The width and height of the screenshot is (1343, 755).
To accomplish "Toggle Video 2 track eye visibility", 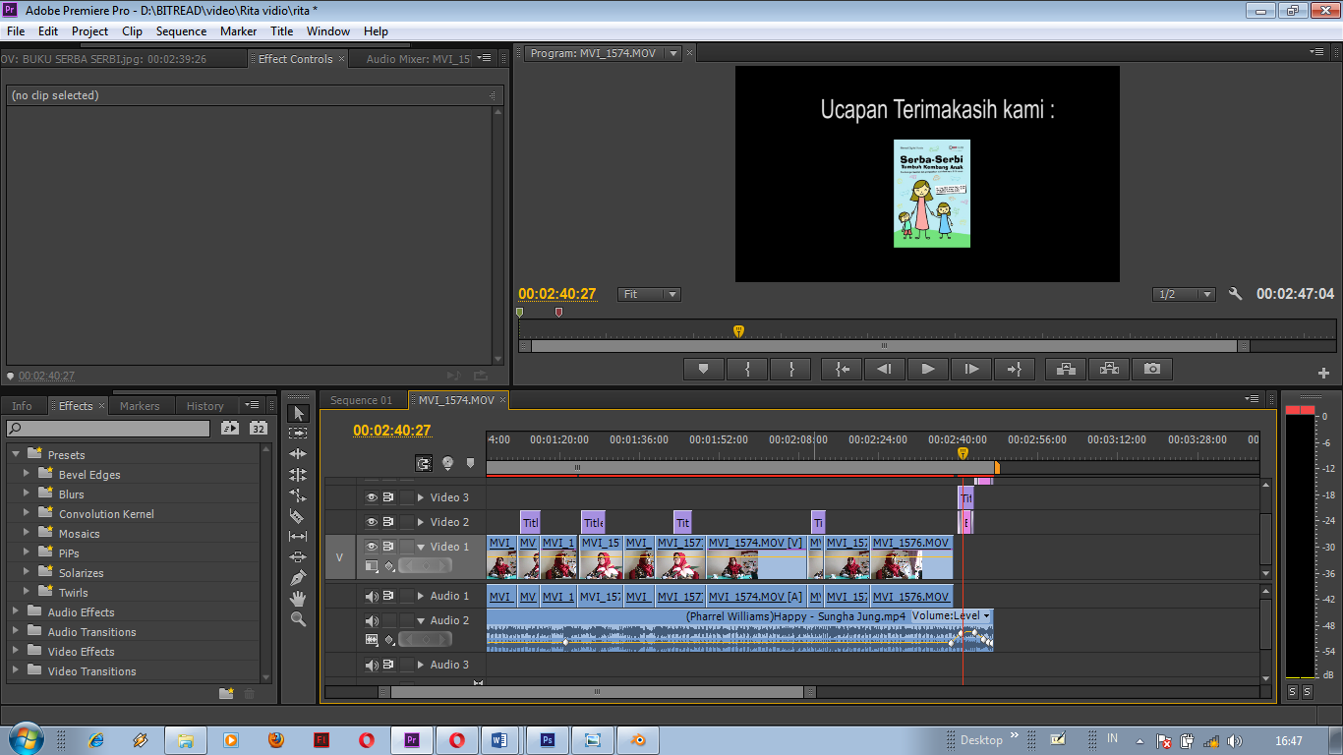I will [x=372, y=522].
